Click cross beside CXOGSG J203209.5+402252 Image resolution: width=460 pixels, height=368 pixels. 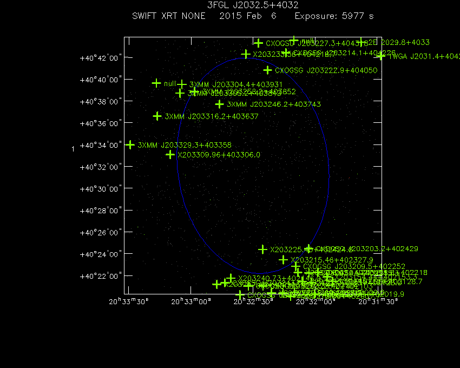pos(295,266)
